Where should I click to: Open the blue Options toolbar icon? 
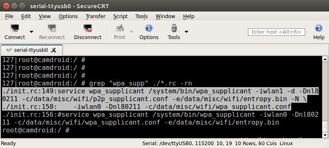(149, 28)
